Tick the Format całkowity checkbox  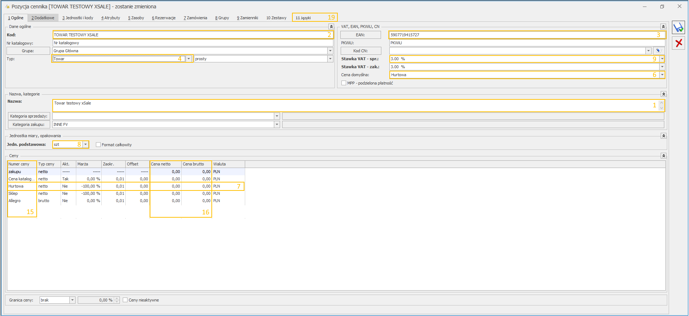point(98,145)
